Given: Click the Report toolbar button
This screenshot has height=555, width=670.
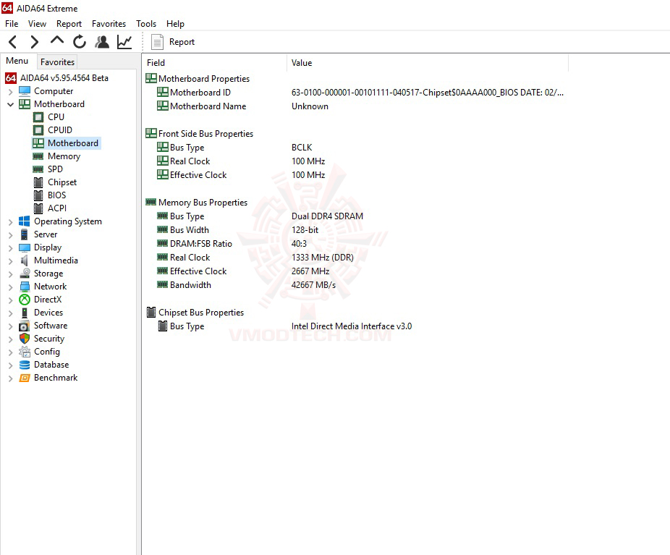Looking at the screenshot, I should coord(173,42).
